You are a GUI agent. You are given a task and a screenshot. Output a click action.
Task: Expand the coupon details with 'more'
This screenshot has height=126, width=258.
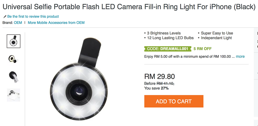(x=240, y=56)
